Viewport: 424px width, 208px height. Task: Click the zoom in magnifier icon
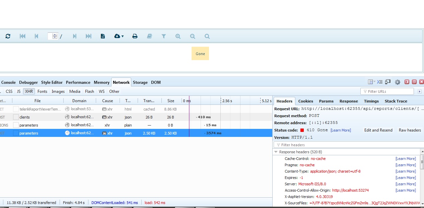(x=178, y=36)
